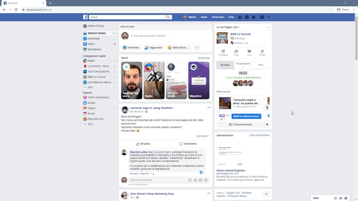The height and width of the screenshot is (201, 358).
Task: Open Bagful shortcut in sidebar
Action: (91, 61)
